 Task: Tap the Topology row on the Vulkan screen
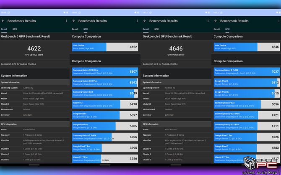pyautogui.click(x=177, y=135)
